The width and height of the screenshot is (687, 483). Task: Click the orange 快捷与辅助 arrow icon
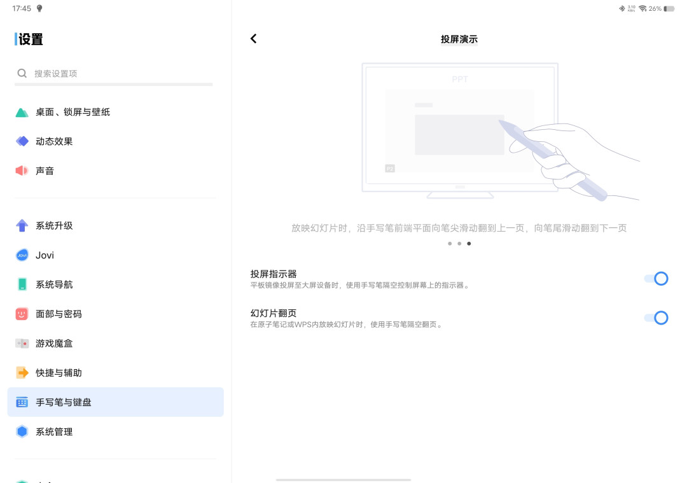point(22,372)
